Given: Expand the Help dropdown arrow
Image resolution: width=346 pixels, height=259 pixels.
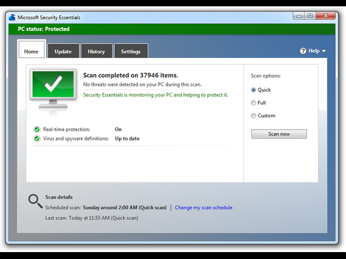Looking at the screenshot, I should 324,51.
